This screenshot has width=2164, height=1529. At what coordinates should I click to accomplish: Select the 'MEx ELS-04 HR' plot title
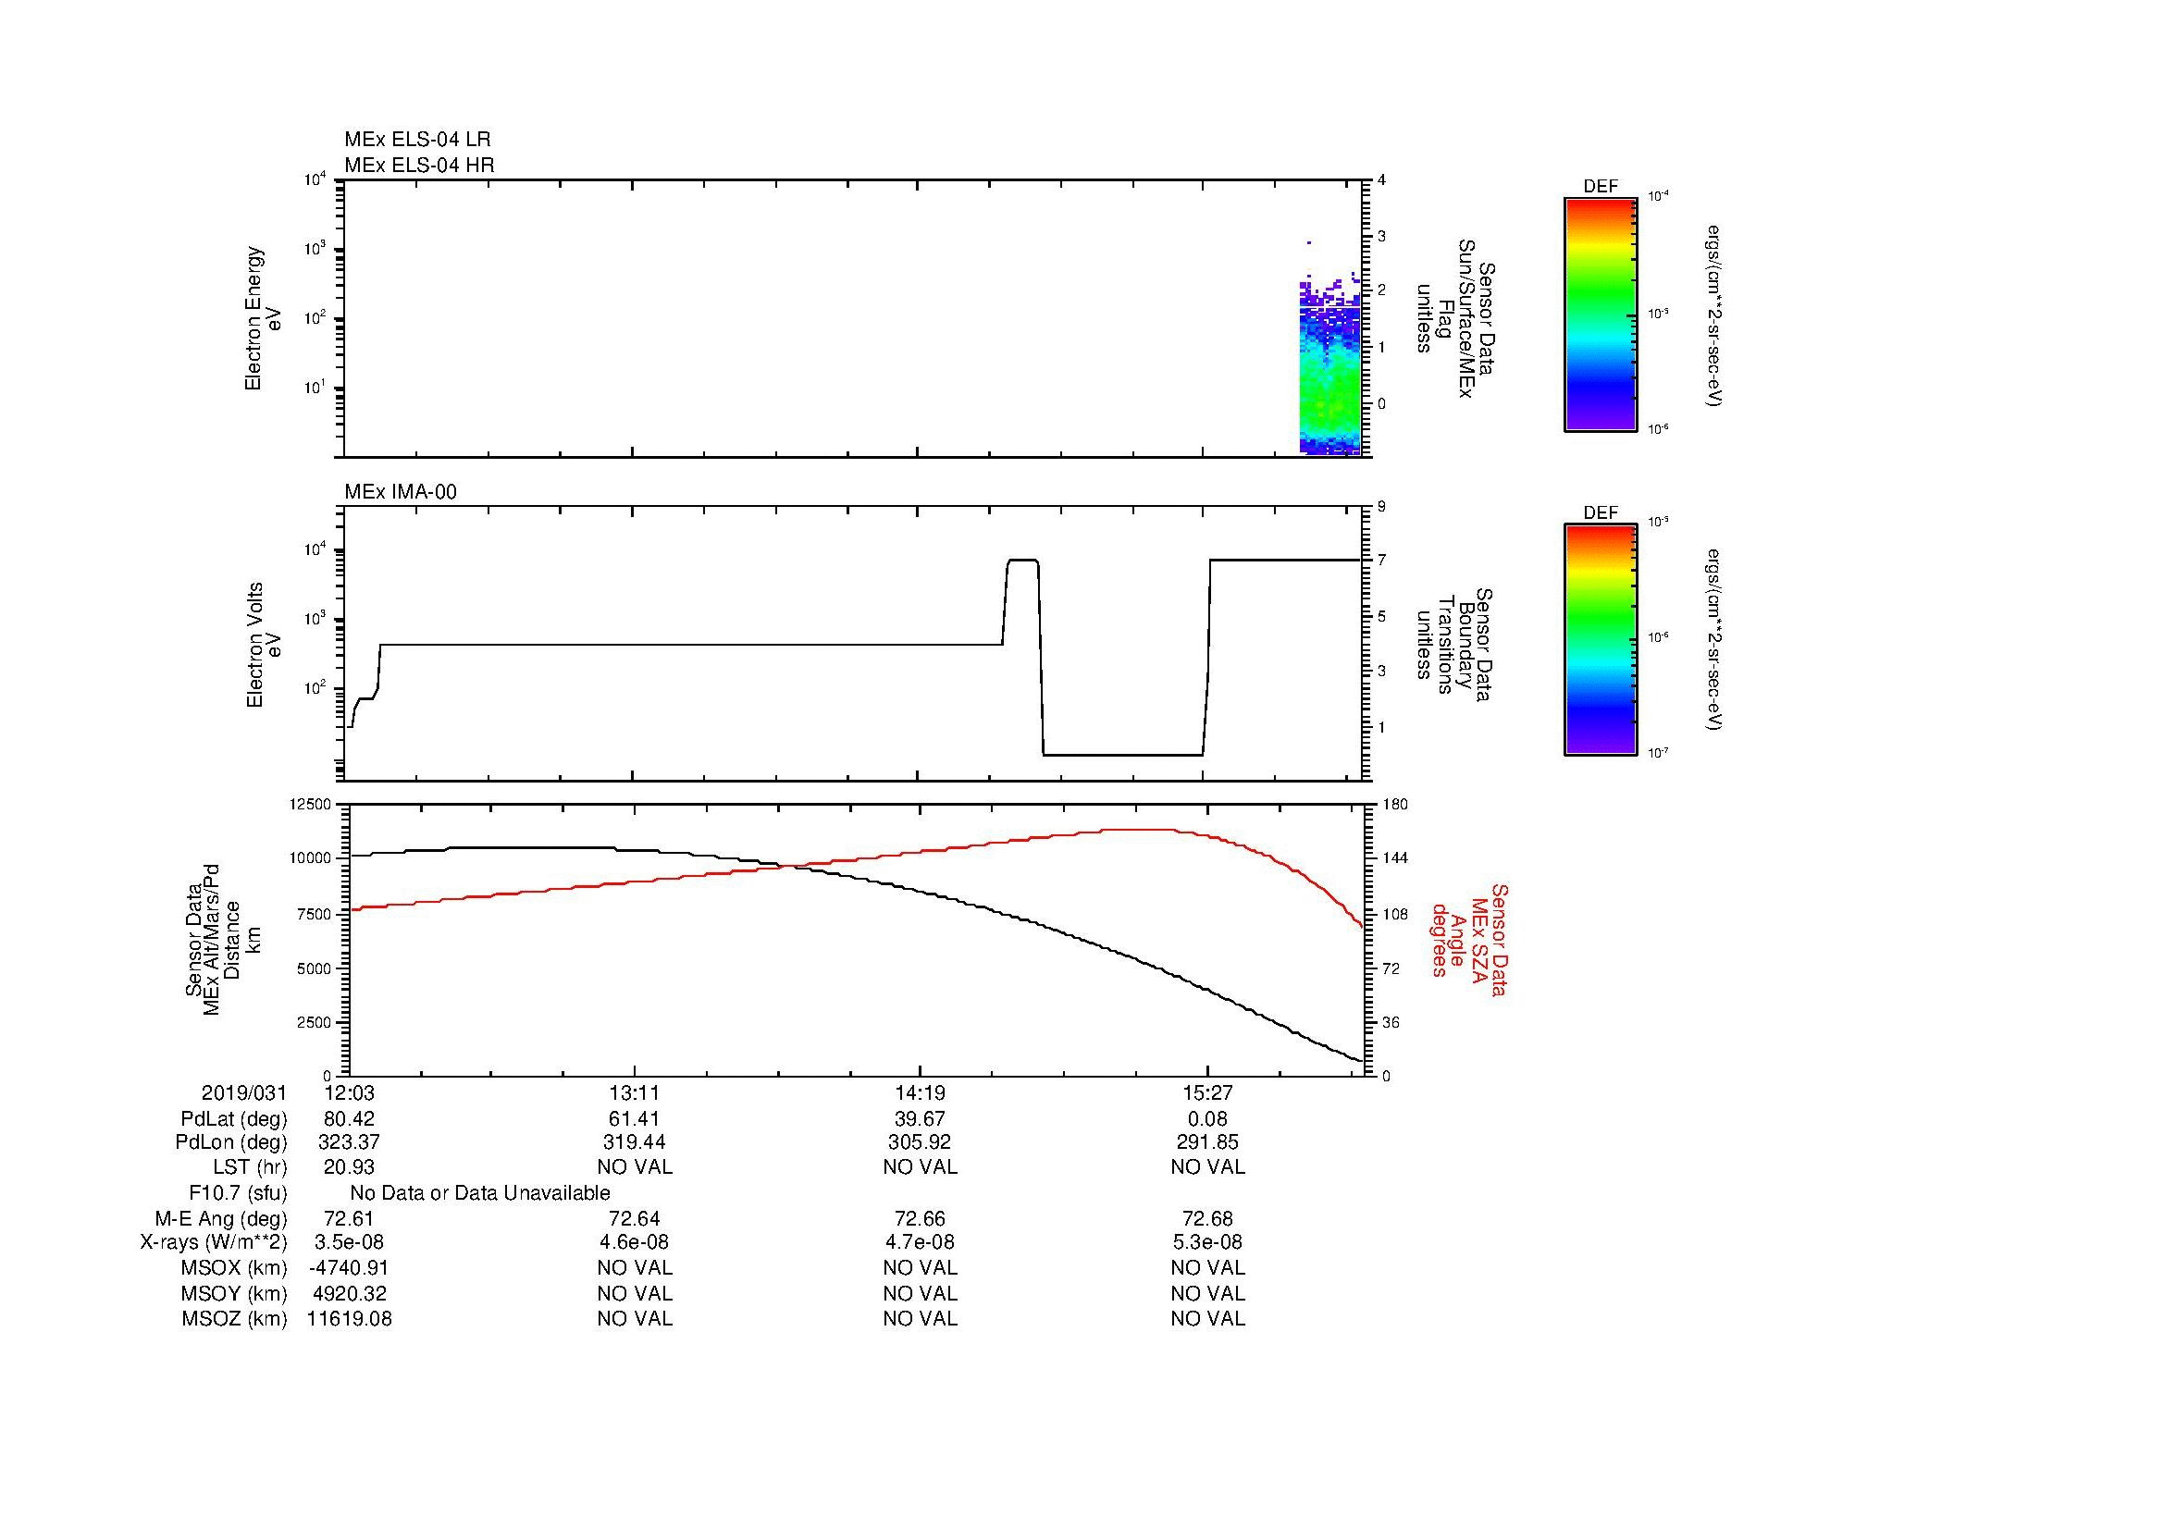[419, 165]
